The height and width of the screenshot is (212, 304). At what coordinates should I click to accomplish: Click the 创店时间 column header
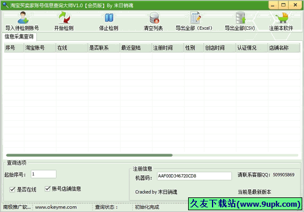220,48
